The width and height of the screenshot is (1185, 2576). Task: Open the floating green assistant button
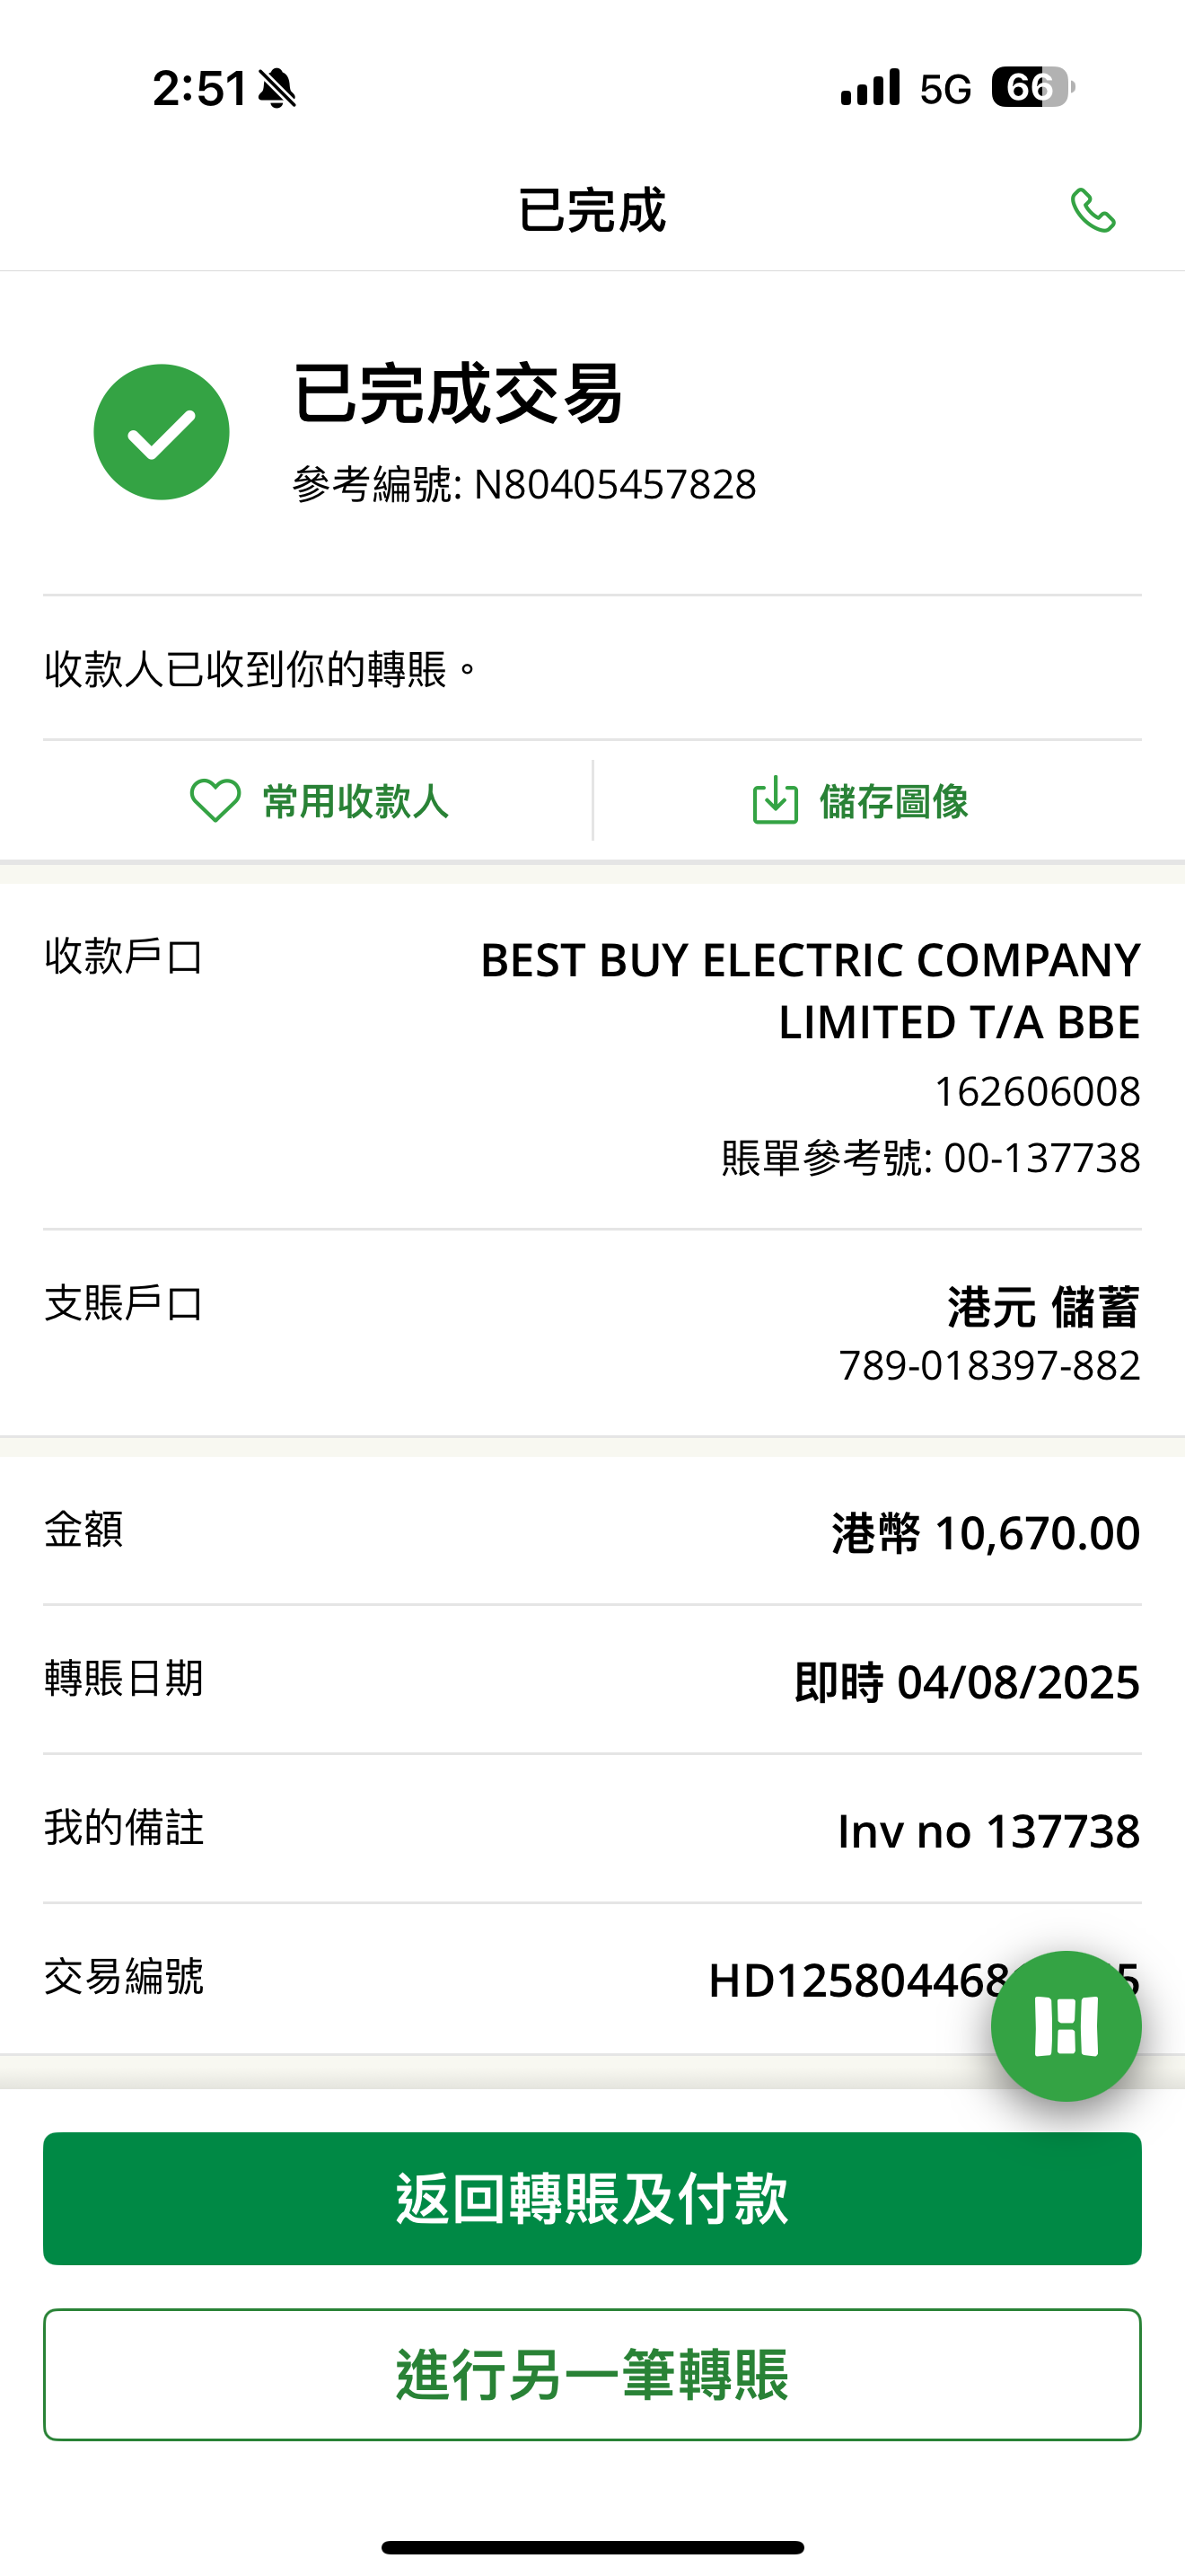point(1065,2026)
